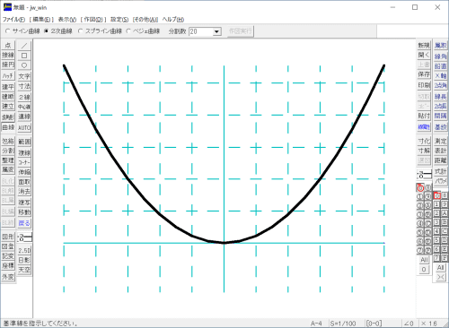Open 設定(S) menu

pyautogui.click(x=119, y=20)
